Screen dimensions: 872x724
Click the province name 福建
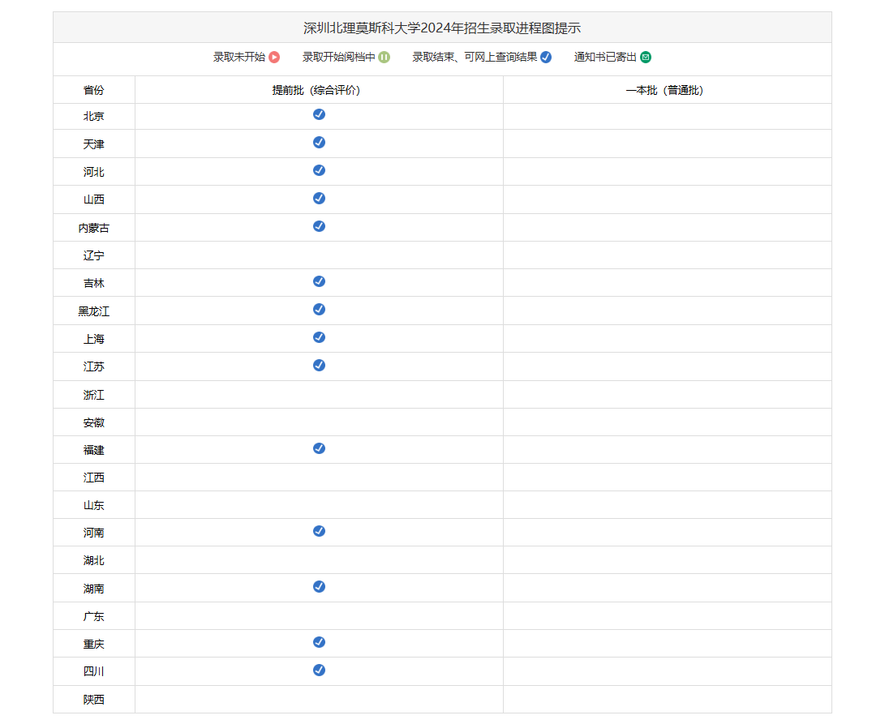[94, 450]
